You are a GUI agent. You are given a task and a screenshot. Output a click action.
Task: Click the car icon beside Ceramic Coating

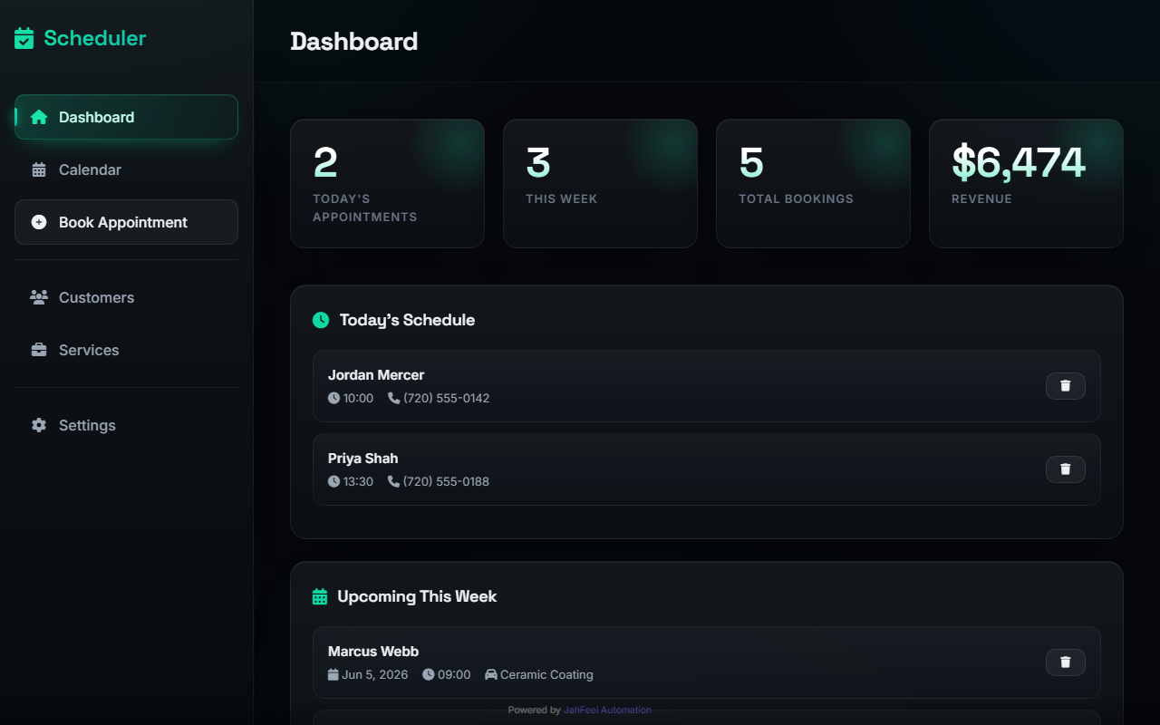coord(491,674)
